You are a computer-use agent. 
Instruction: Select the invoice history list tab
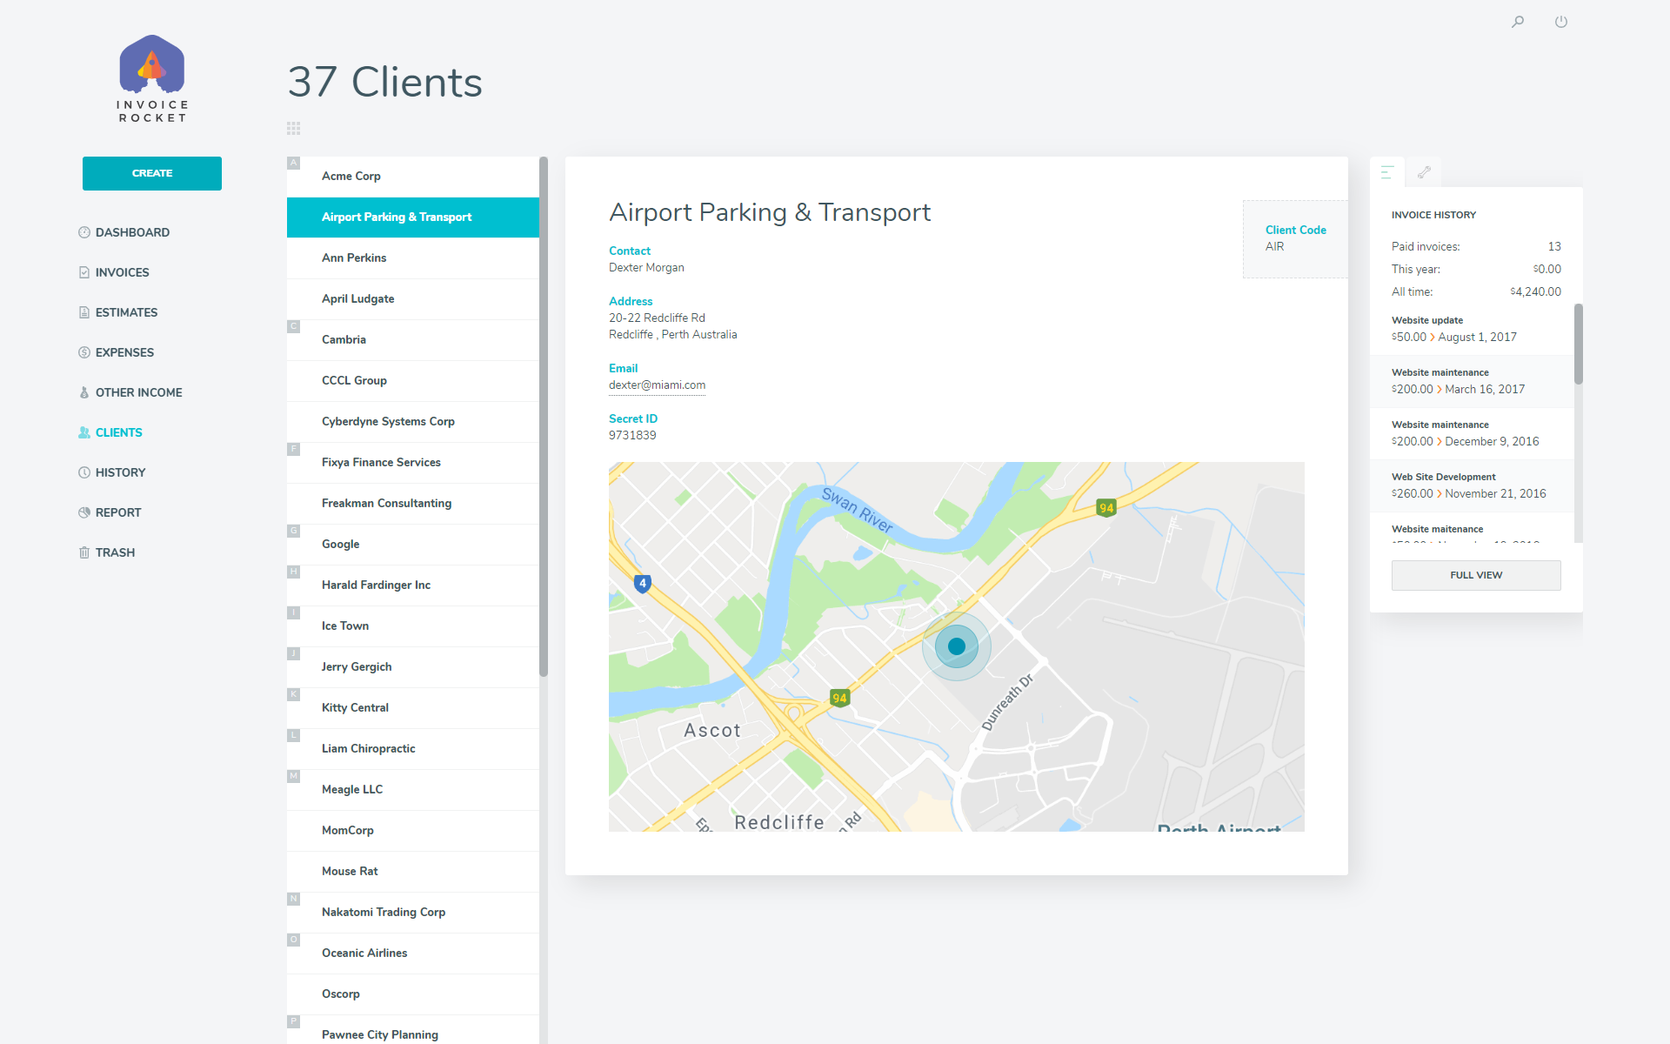pos(1387,172)
